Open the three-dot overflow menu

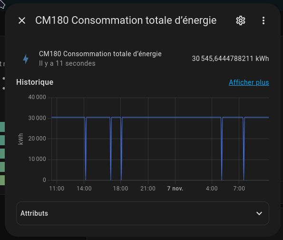point(263,20)
